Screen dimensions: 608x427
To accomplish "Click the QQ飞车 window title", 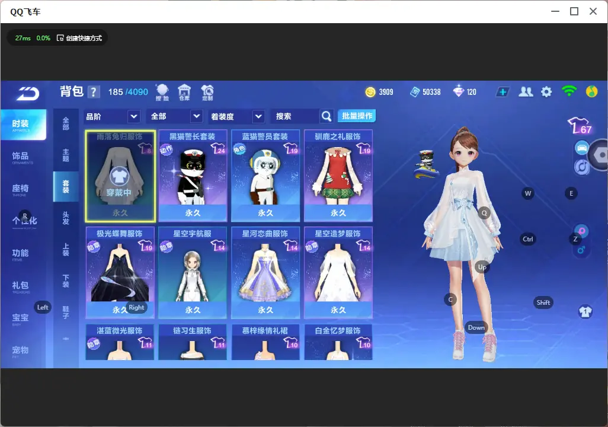I will click(25, 12).
